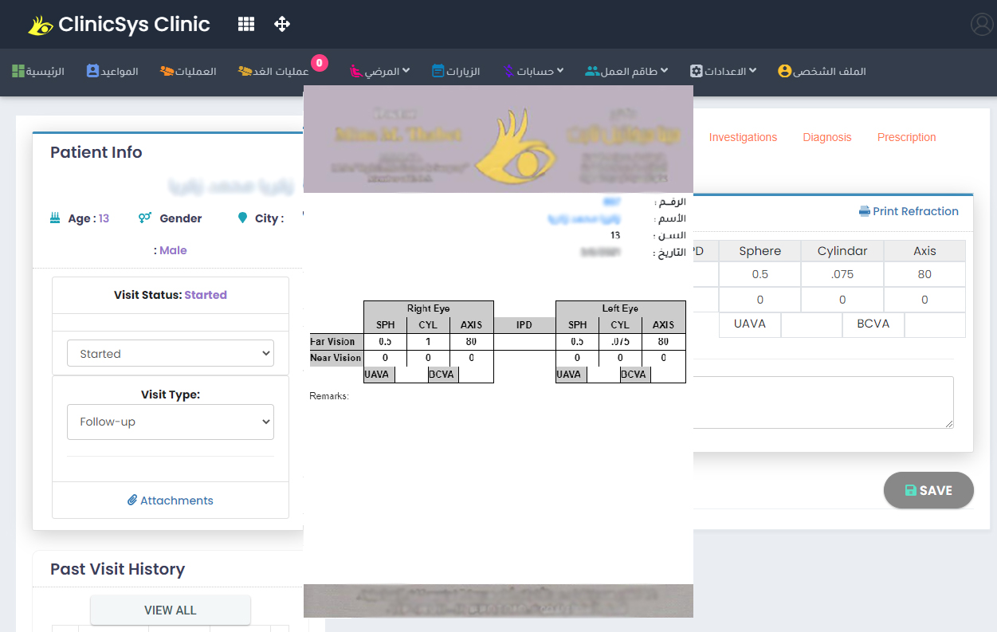This screenshot has width=997, height=632.
Task: Expand the الاعدادات settings menu
Action: coord(723,71)
